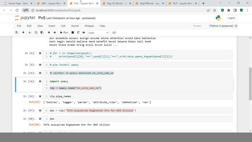252x142 pixels.
Task: Move selected cell up with the arrow icon
Action: (49, 32)
